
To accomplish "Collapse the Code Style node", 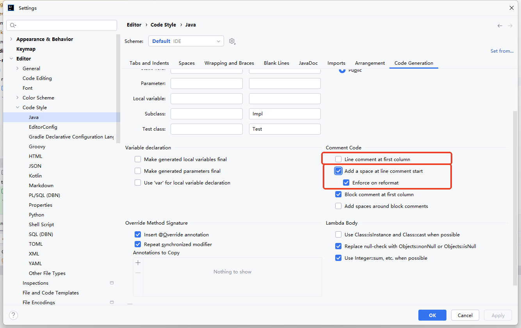I will point(17,107).
